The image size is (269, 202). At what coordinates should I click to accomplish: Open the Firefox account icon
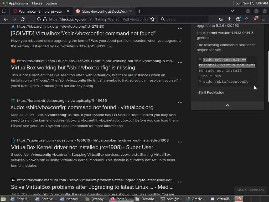pyautogui.click(x=238, y=19)
